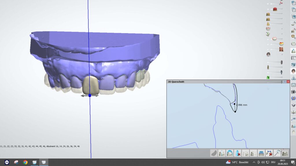Click the camera screenshot icon in right sidebar
Screen dimensions: 296x166
(x=293, y=92)
